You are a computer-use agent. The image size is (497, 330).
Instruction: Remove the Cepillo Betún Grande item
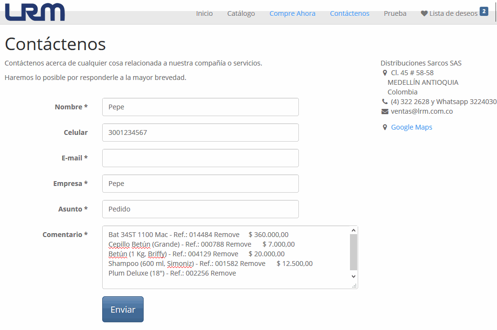point(239,244)
